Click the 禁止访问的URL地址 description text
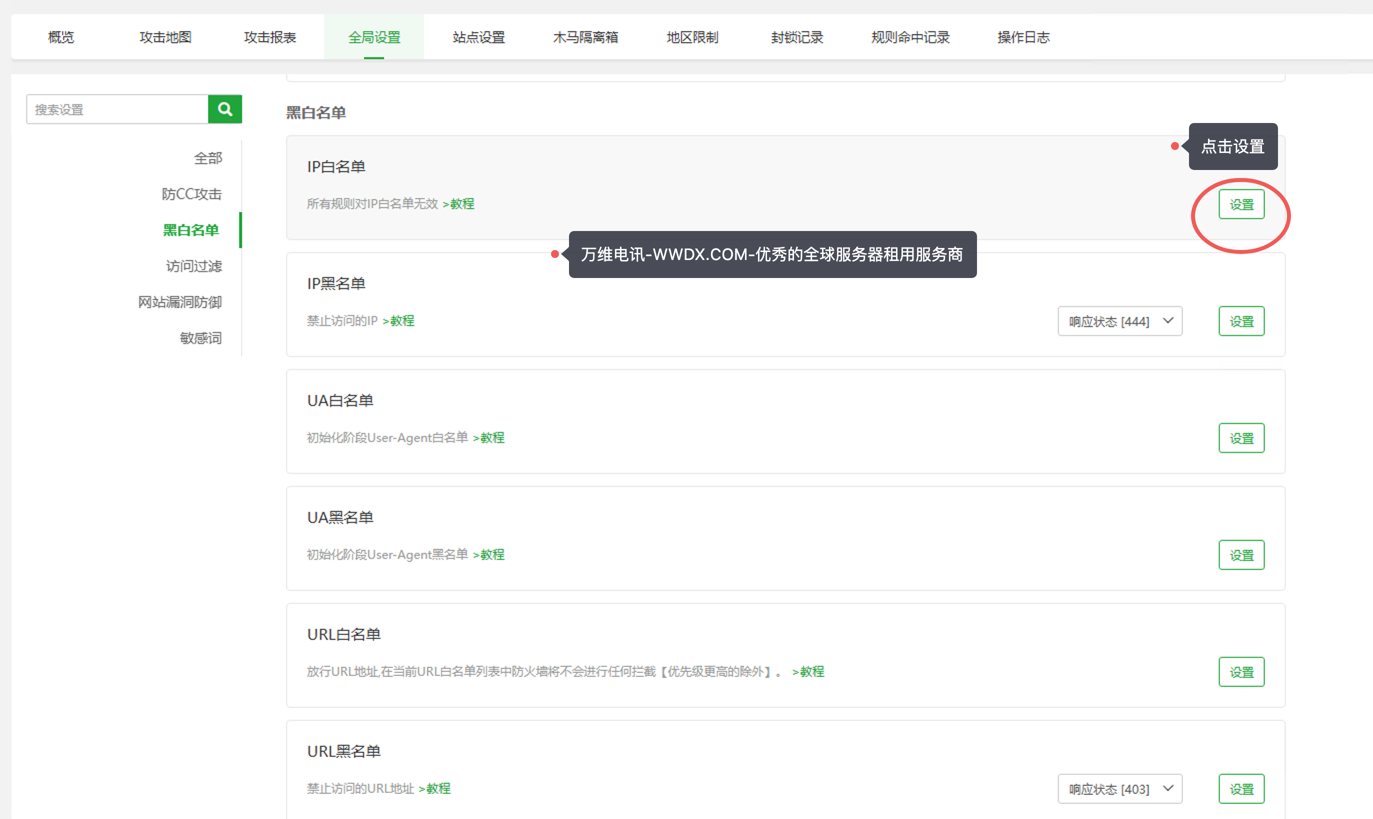Viewport: 1373px width, 819px height. tap(360, 789)
